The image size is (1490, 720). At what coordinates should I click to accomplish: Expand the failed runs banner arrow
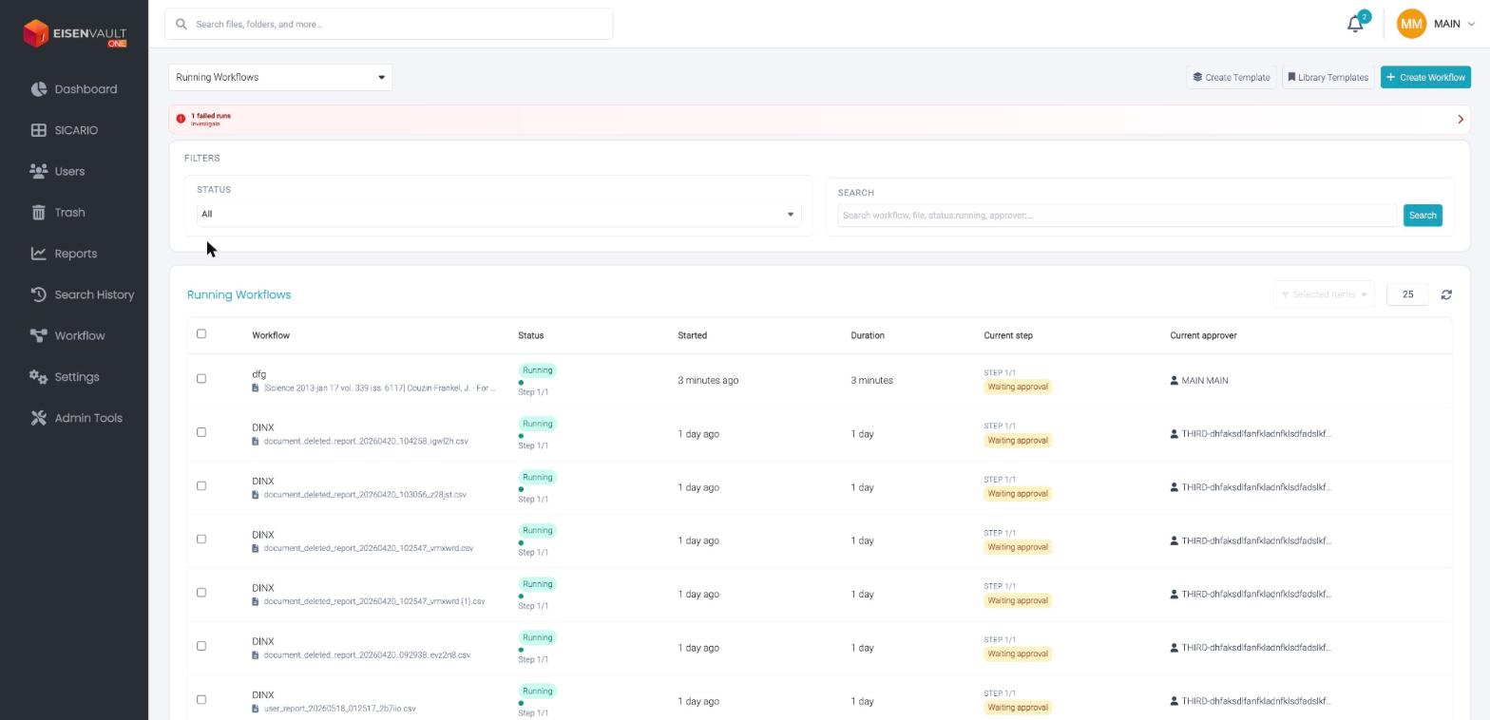point(1461,119)
